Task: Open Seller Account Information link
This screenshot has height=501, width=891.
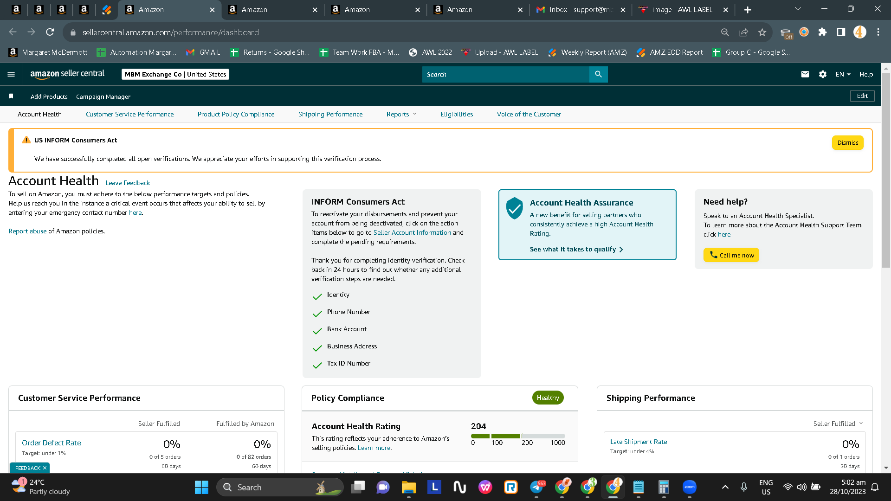Action: point(412,232)
